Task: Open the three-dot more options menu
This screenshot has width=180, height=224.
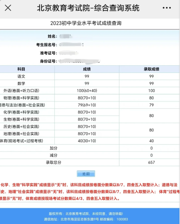Action: pos(167,8)
